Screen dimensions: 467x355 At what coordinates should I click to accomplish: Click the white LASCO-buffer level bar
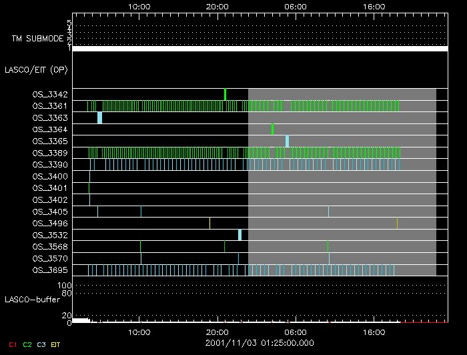click(x=81, y=320)
